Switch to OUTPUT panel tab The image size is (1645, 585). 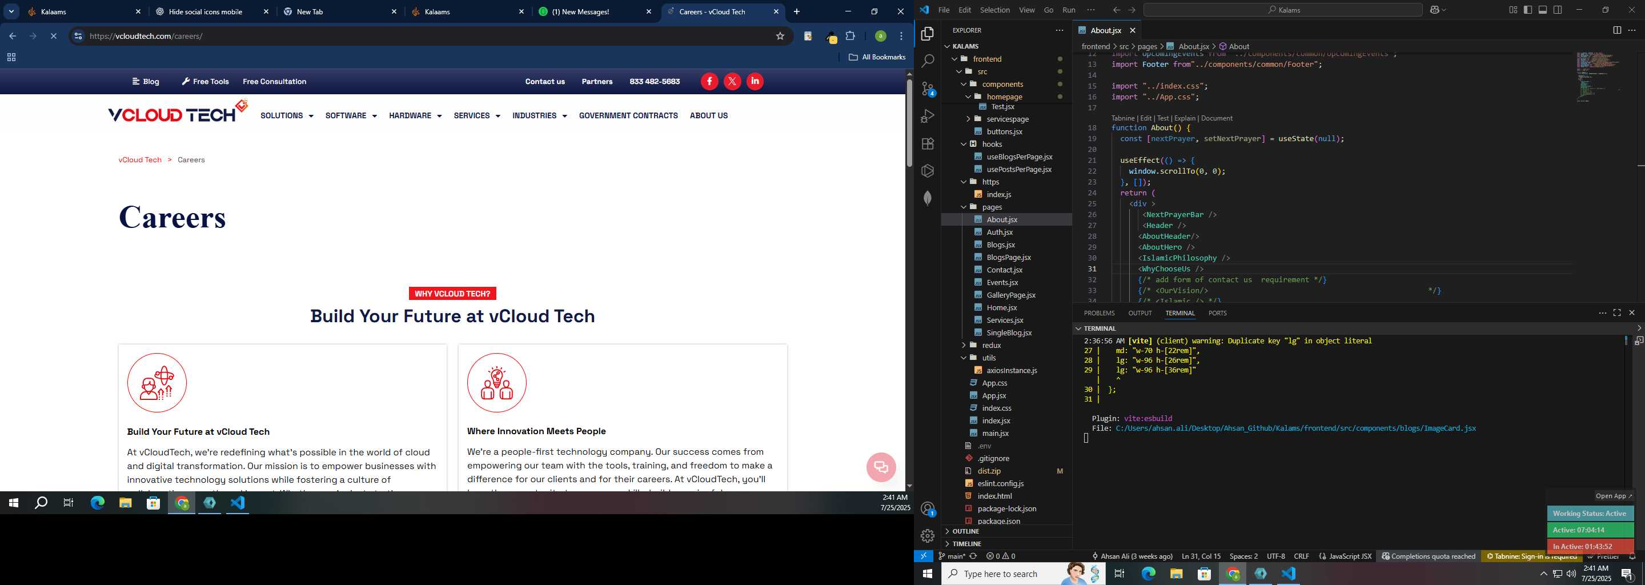tap(1140, 313)
